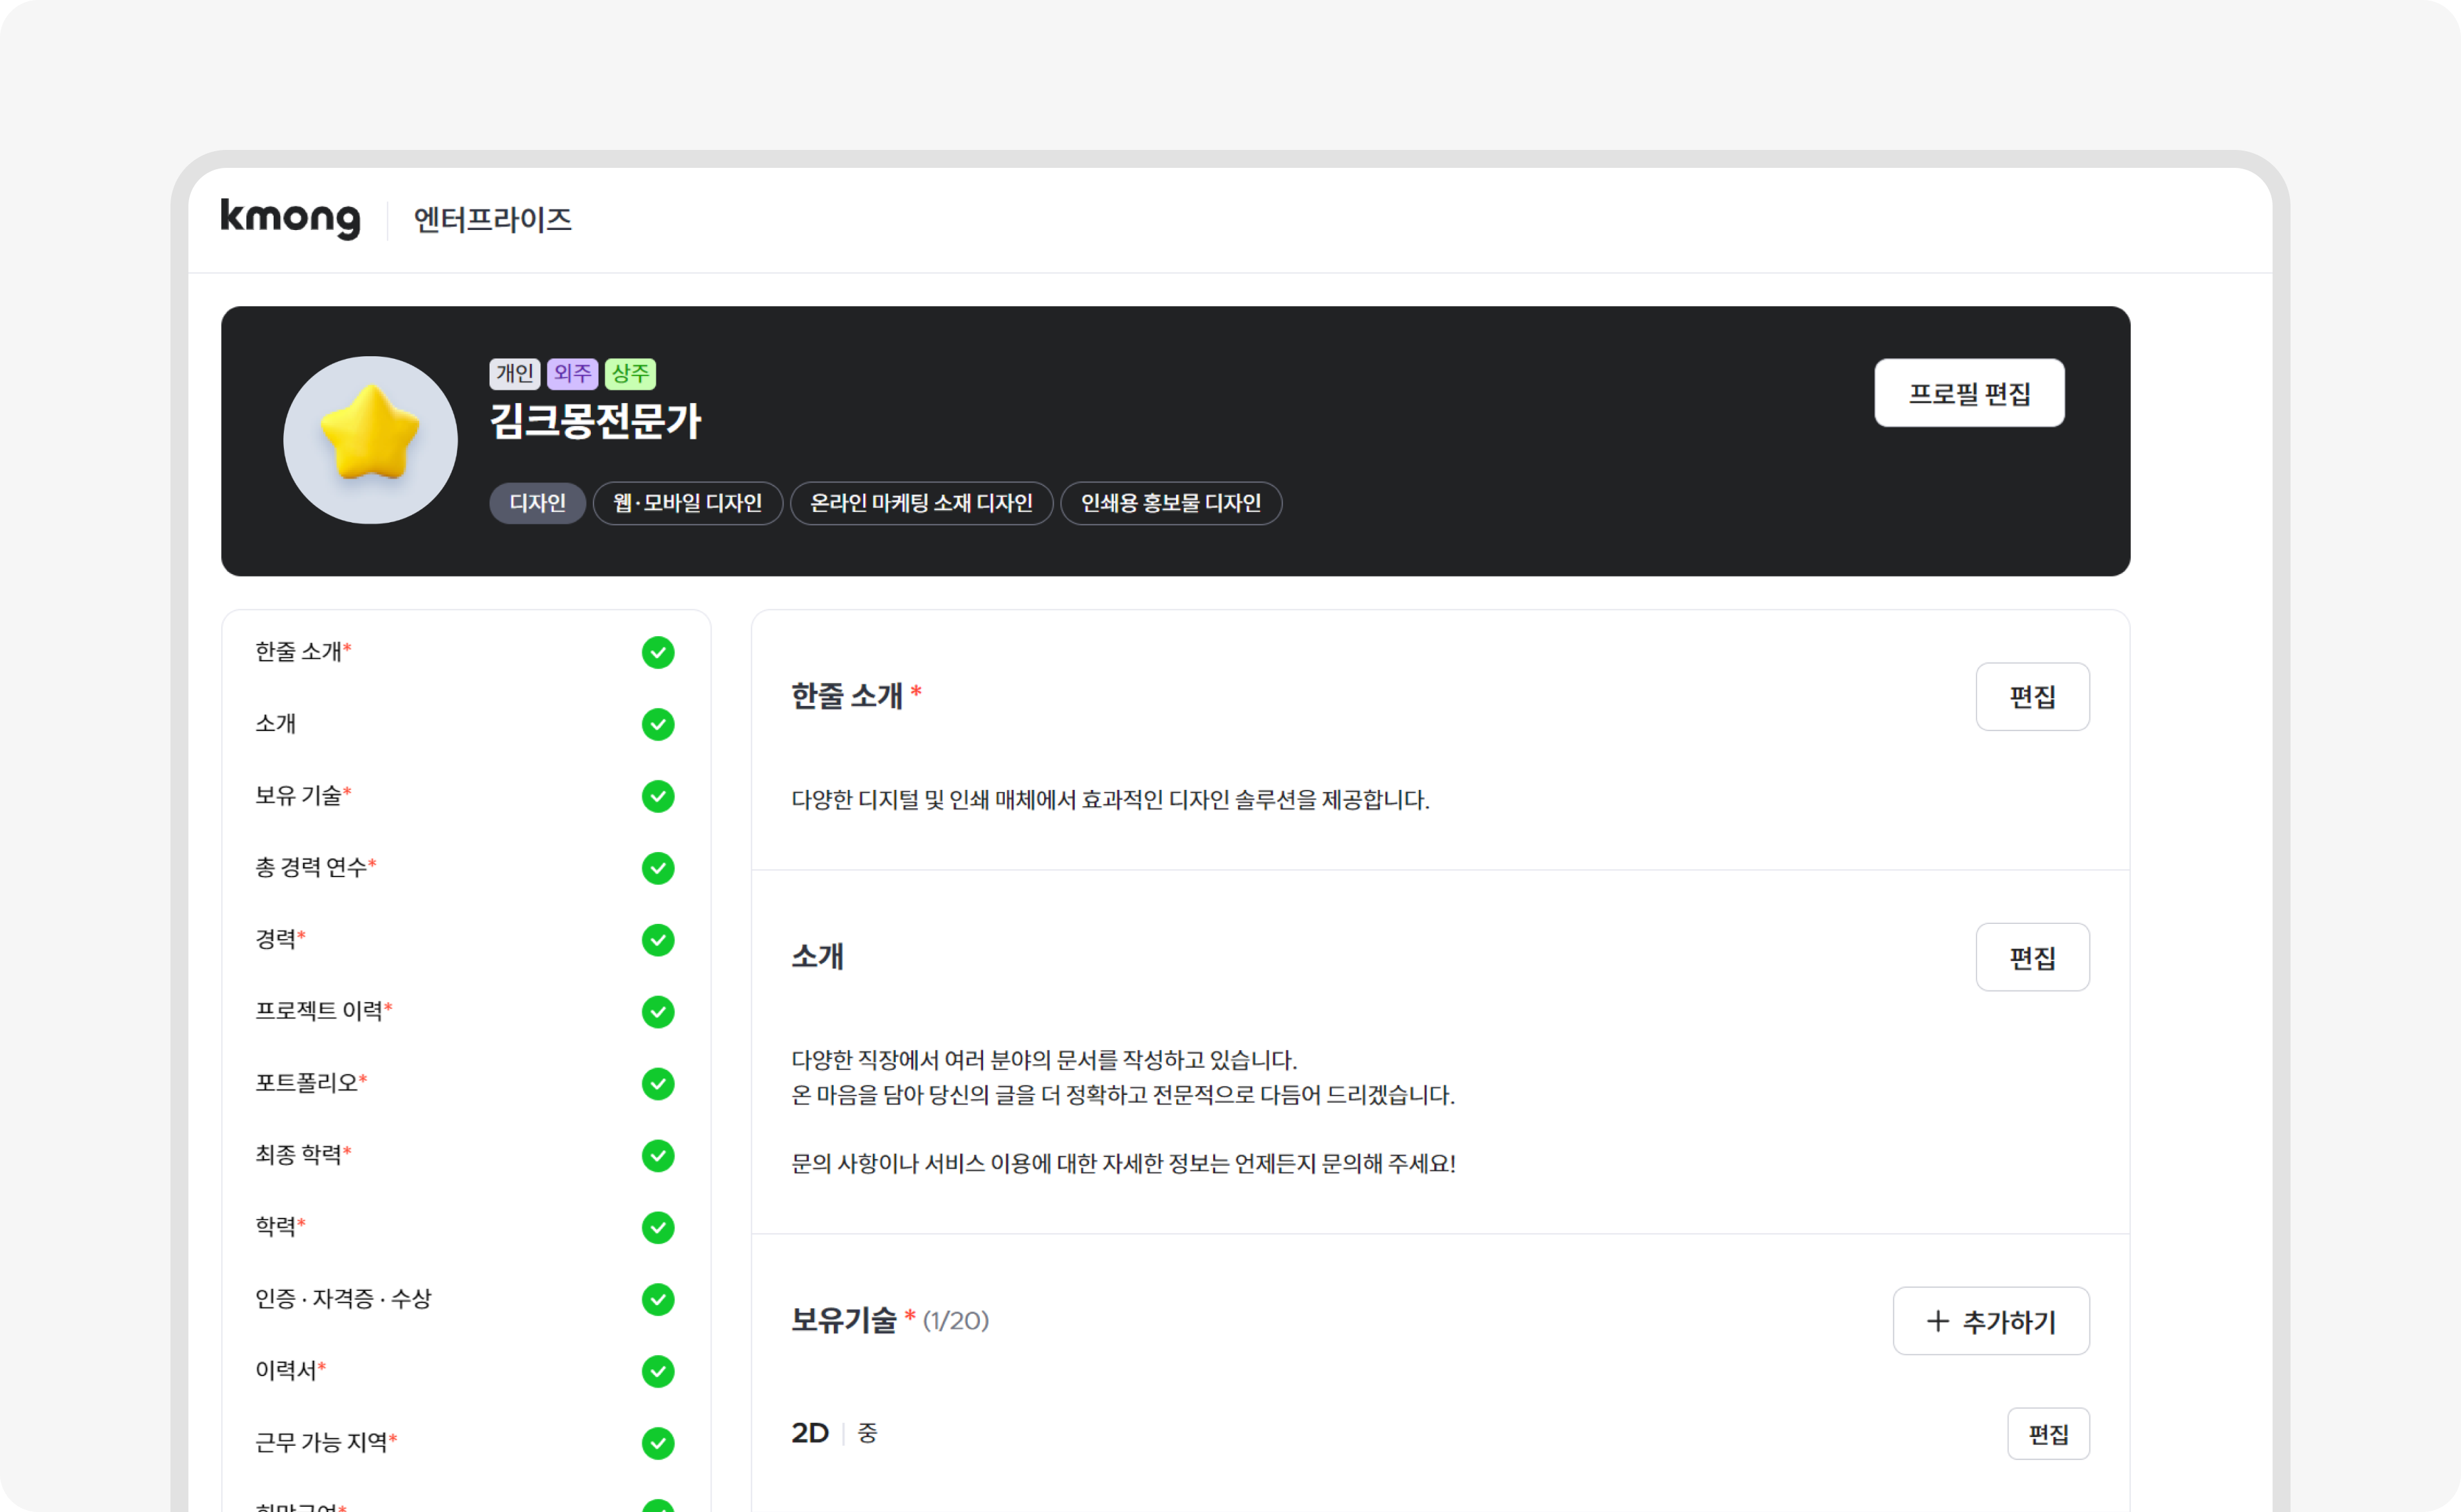Click the plus icon on 추가하기
Viewport: 2461px width, 1512px height.
click(1938, 1322)
